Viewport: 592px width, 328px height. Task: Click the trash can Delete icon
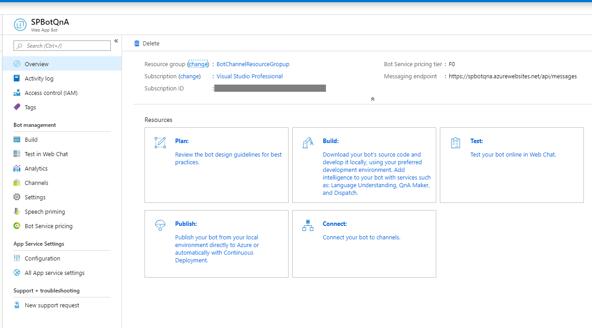tap(137, 43)
